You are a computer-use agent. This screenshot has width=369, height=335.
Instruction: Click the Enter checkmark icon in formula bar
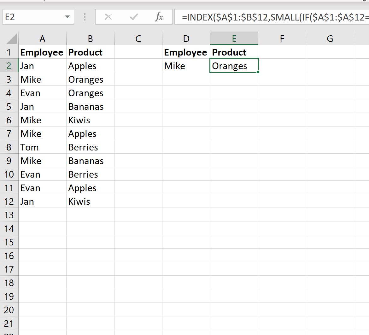134,17
